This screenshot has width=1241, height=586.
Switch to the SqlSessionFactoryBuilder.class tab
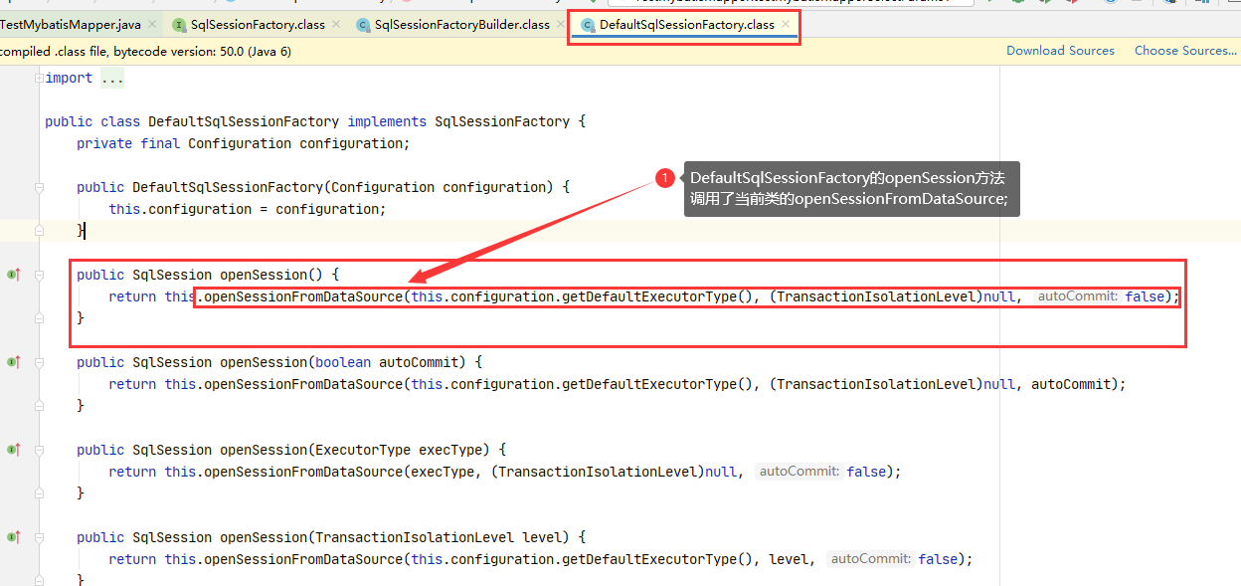(x=461, y=25)
